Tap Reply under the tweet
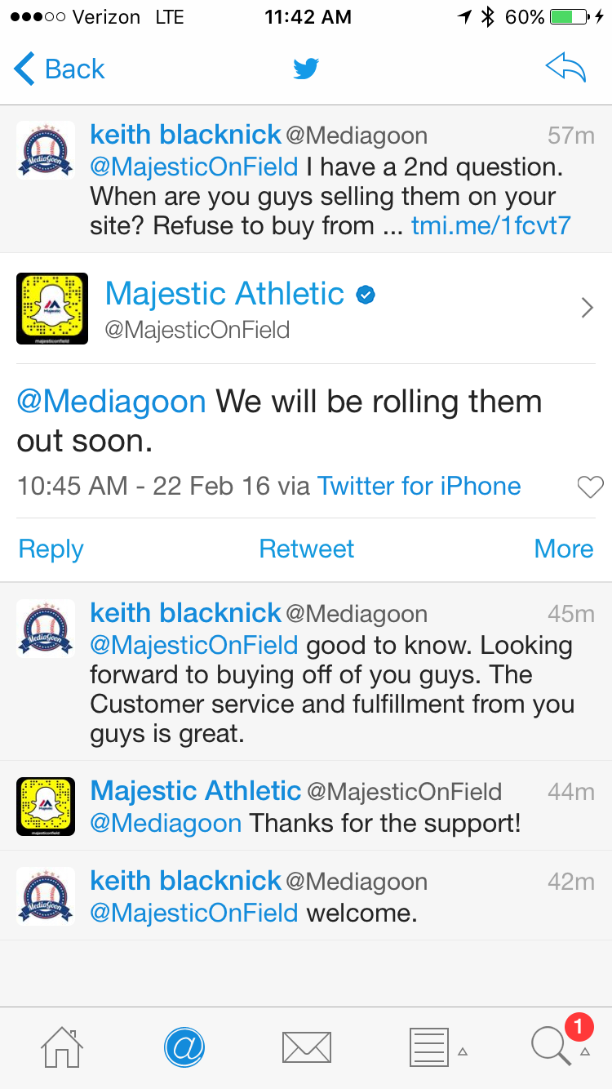 coord(51,549)
